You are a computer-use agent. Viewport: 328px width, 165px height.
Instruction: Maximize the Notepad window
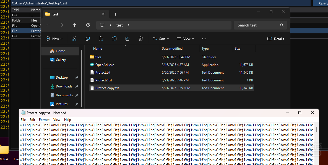click(300, 113)
